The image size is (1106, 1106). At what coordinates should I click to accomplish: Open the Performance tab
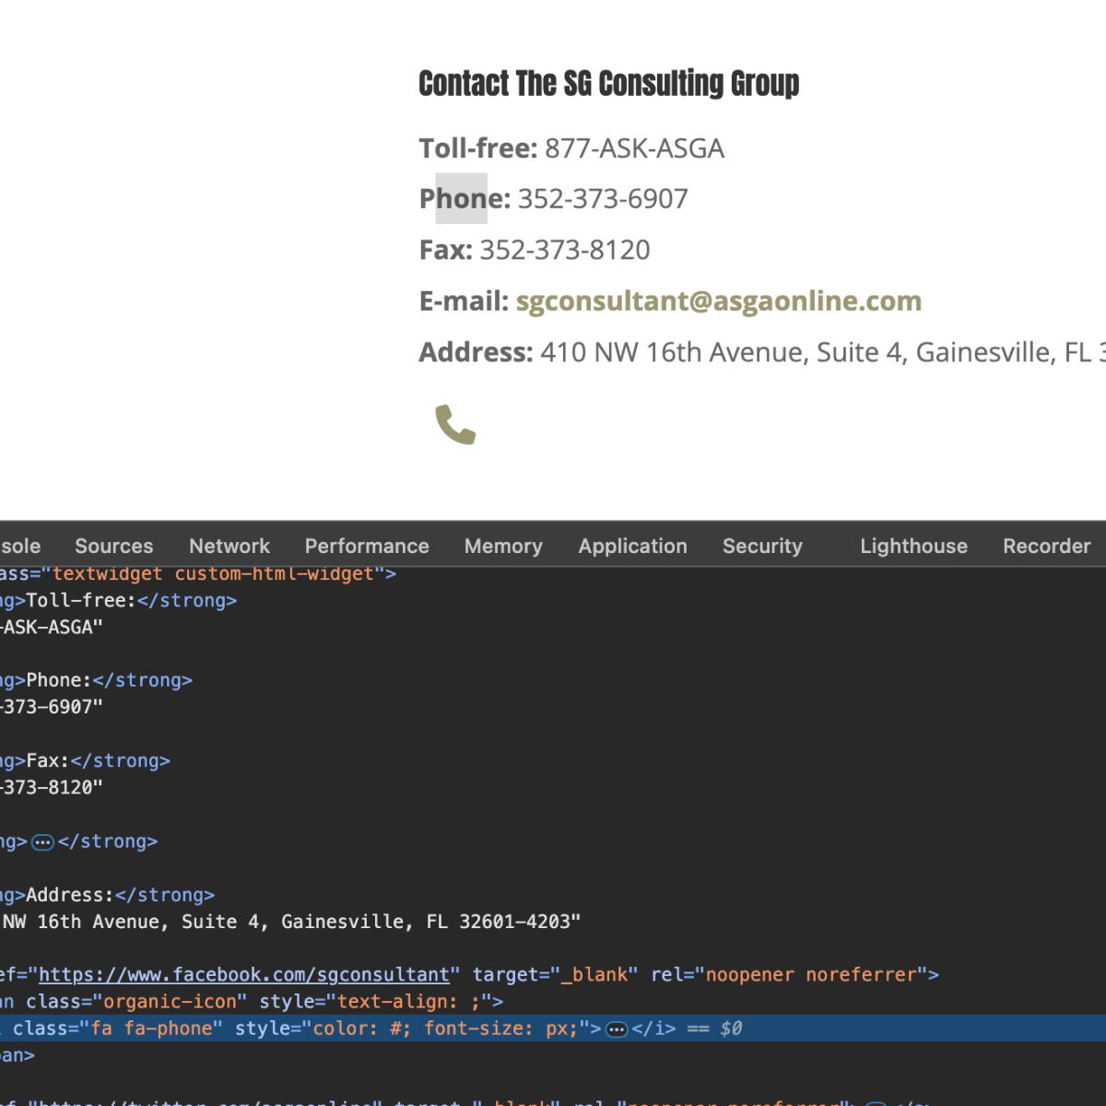[367, 546]
